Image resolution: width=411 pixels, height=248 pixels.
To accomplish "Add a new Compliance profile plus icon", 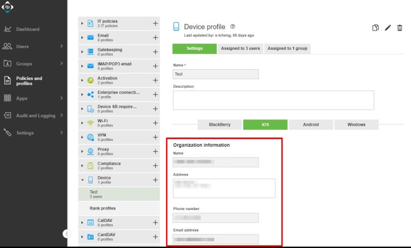I will [x=155, y=165].
